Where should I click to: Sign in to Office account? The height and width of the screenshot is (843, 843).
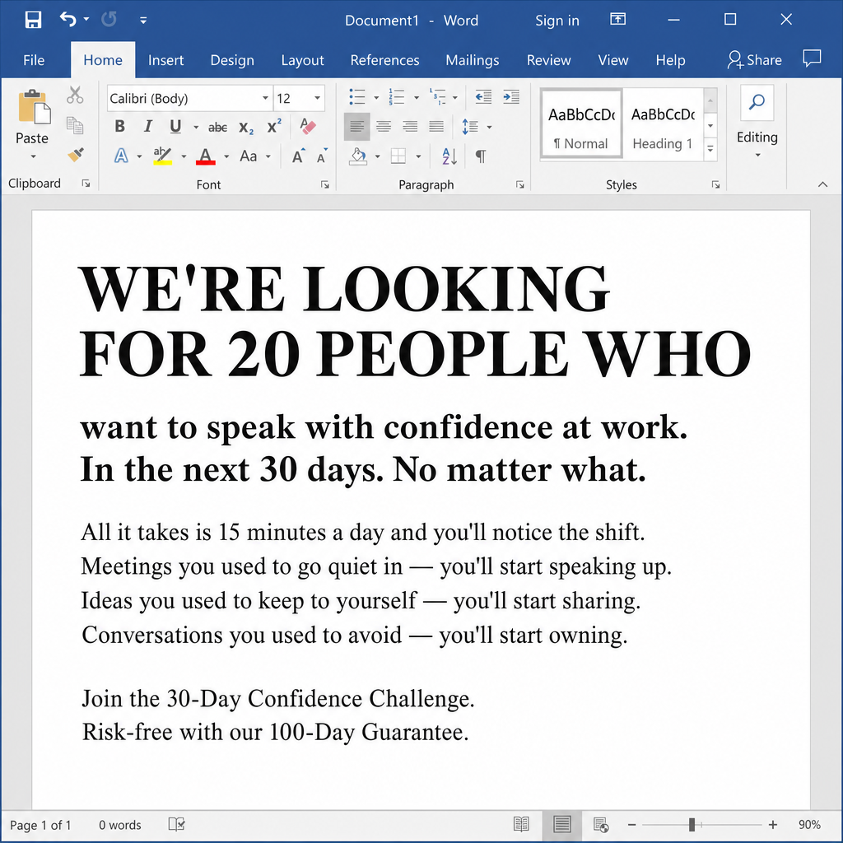point(557,21)
